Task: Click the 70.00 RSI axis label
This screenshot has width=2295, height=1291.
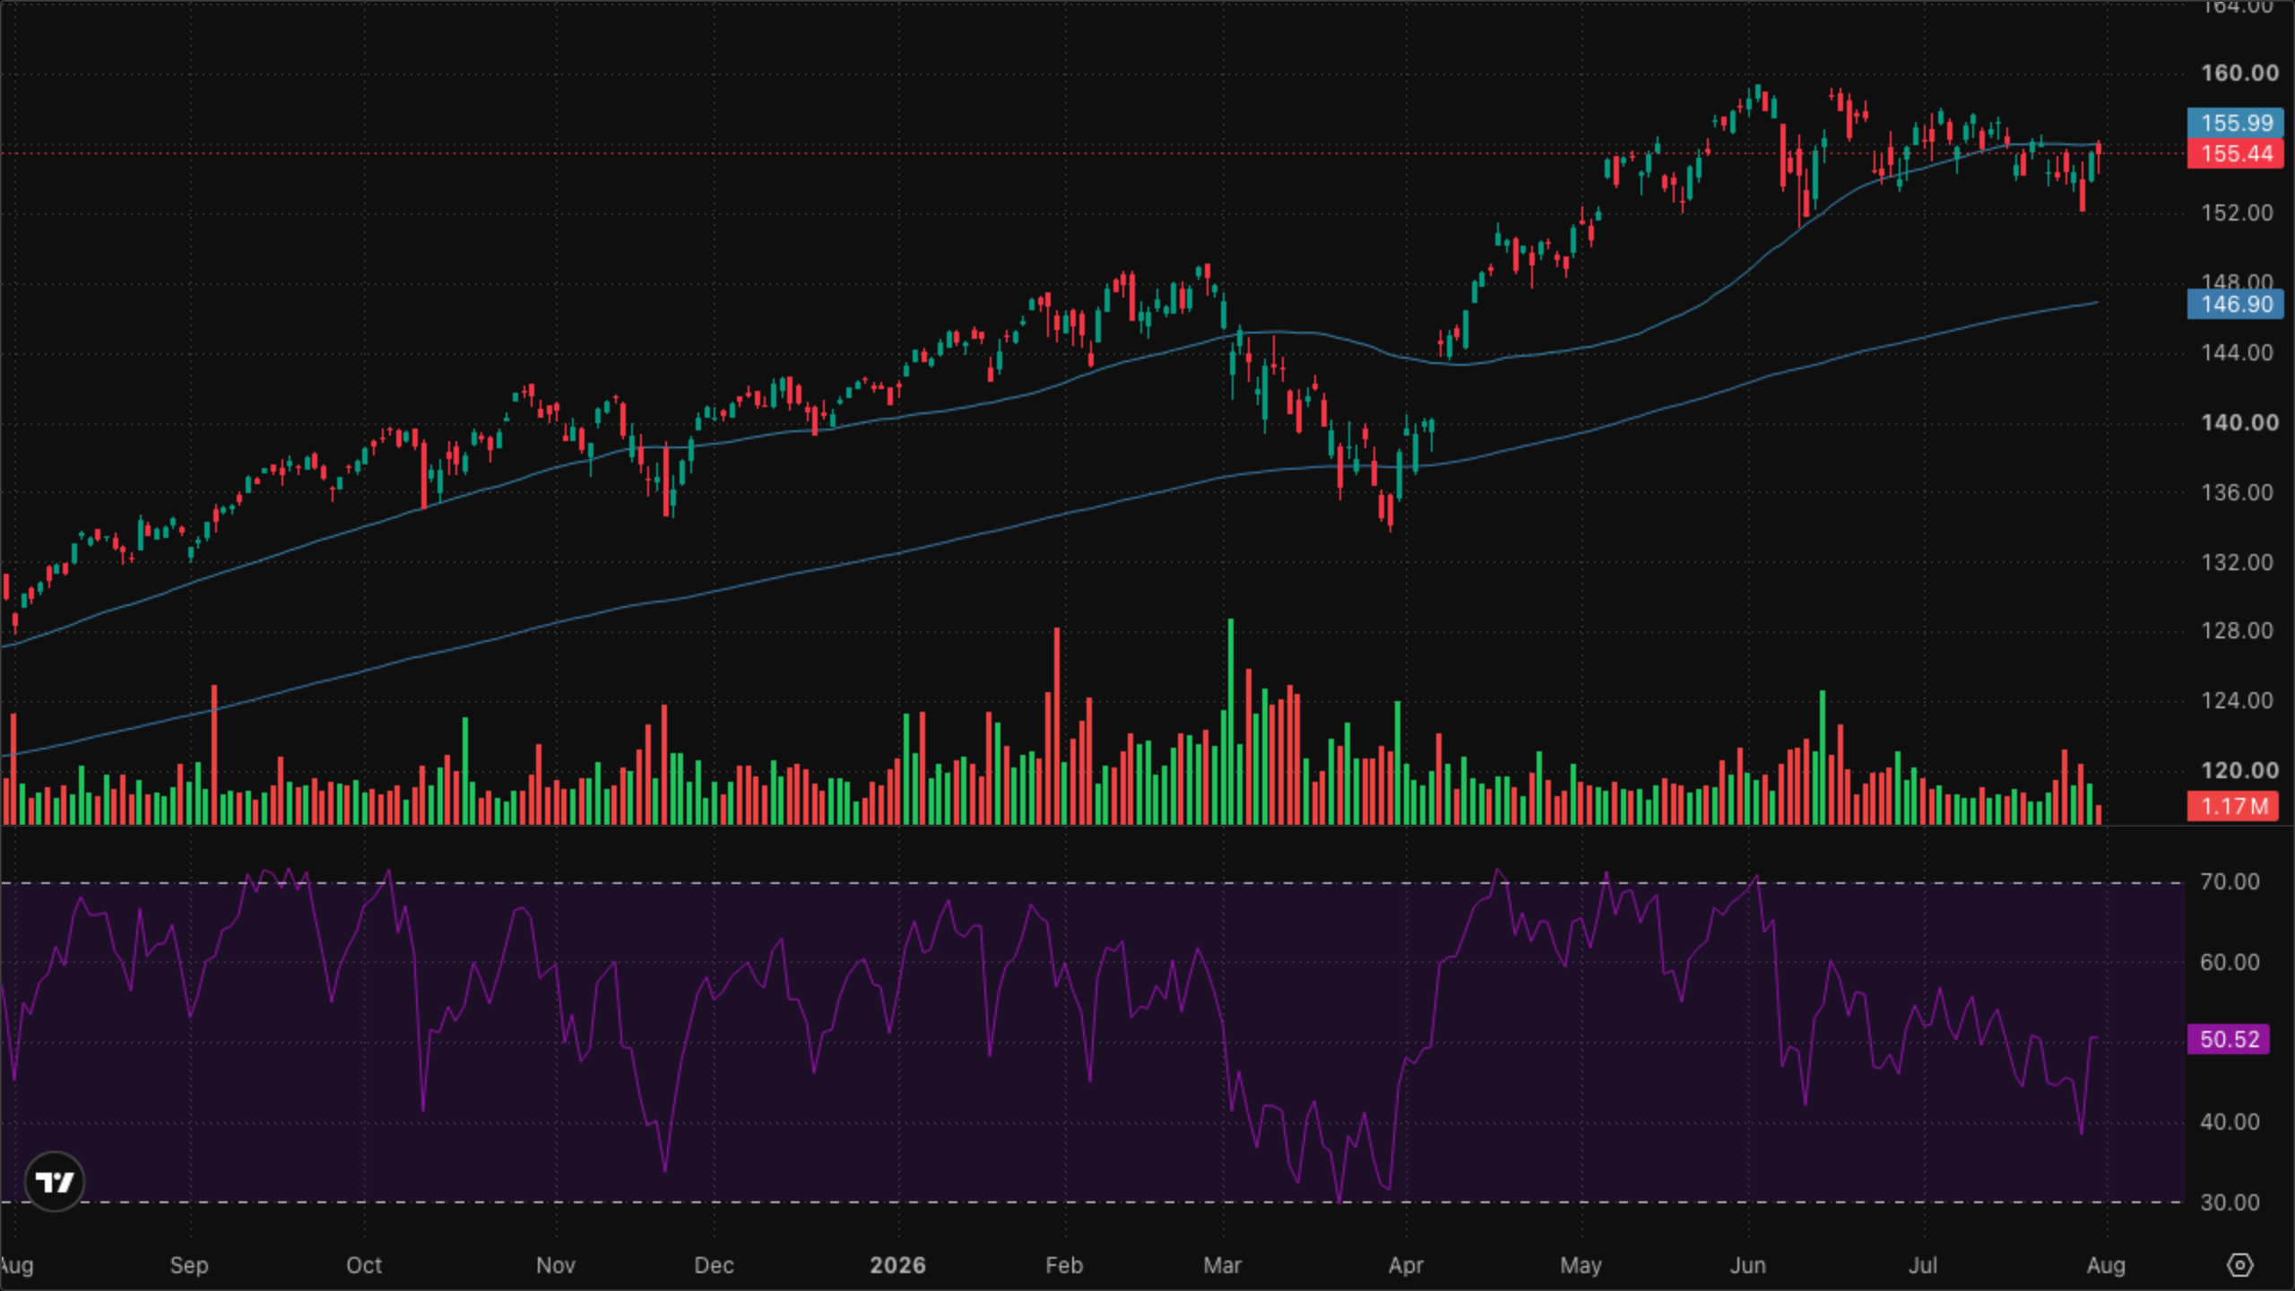Action: pos(2230,881)
